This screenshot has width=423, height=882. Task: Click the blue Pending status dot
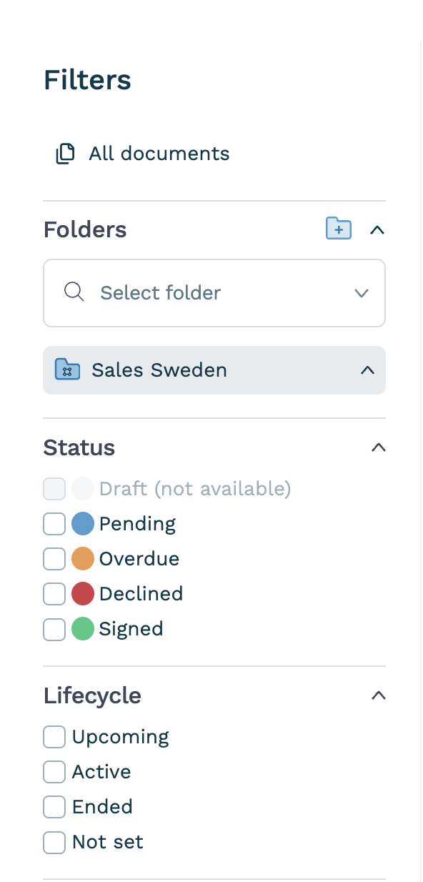(x=83, y=524)
